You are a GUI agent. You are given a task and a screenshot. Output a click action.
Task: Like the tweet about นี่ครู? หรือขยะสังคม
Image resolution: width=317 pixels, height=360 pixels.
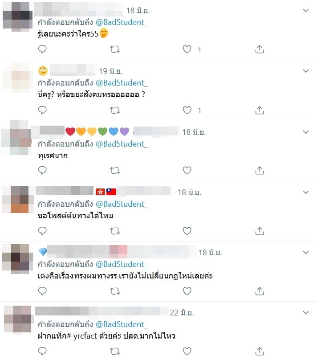click(x=187, y=110)
